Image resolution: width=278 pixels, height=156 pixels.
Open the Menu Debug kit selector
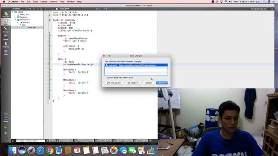pyautogui.click(x=6, y=118)
